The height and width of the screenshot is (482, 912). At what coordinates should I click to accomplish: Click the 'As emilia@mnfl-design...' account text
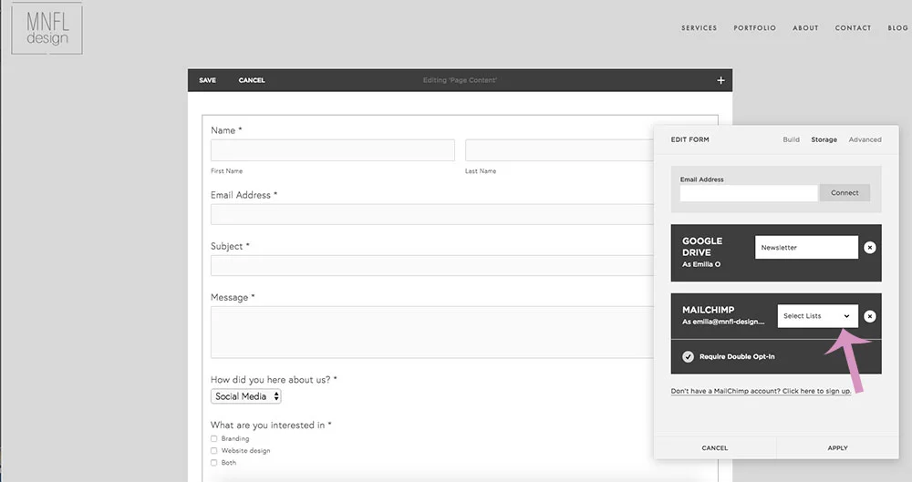723,323
